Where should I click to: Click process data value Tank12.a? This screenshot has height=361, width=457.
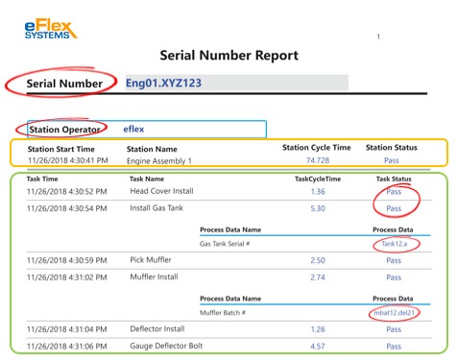coord(395,244)
